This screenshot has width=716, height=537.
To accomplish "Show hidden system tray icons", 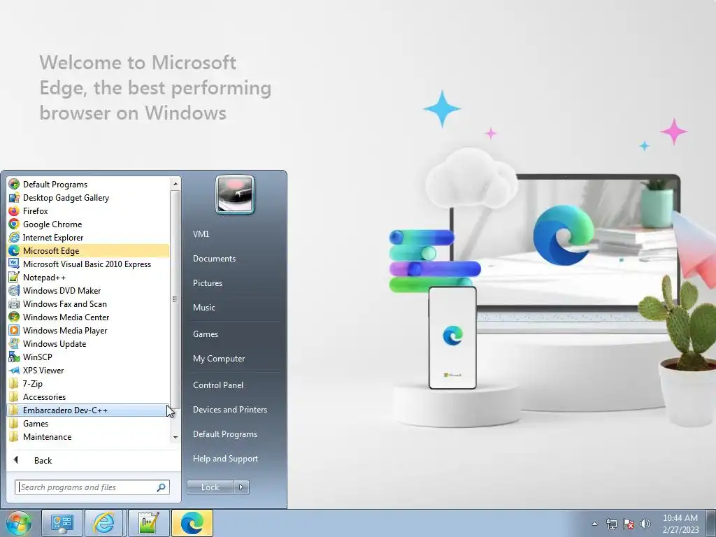I will click(x=594, y=524).
